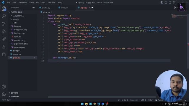Open notifications bell in status bar
The width and height of the screenshot is (189, 106).
185,100
